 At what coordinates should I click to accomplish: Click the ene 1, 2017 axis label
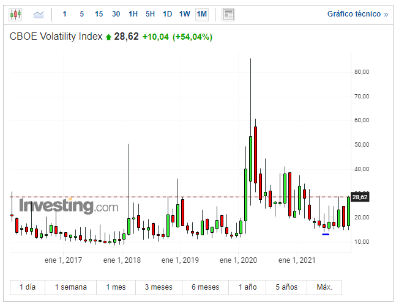pos(63,260)
